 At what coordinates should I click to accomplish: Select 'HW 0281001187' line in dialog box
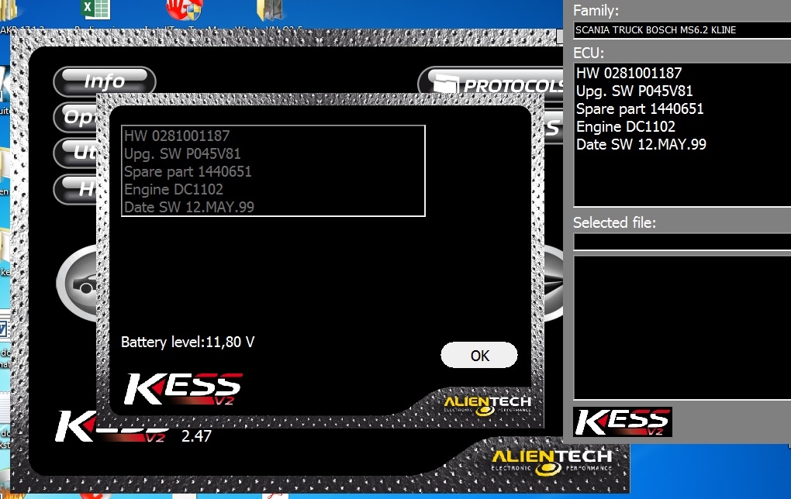point(177,136)
